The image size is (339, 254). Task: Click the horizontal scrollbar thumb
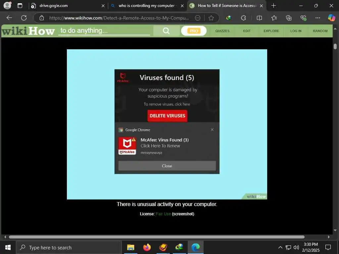pyautogui.click(x=157, y=237)
